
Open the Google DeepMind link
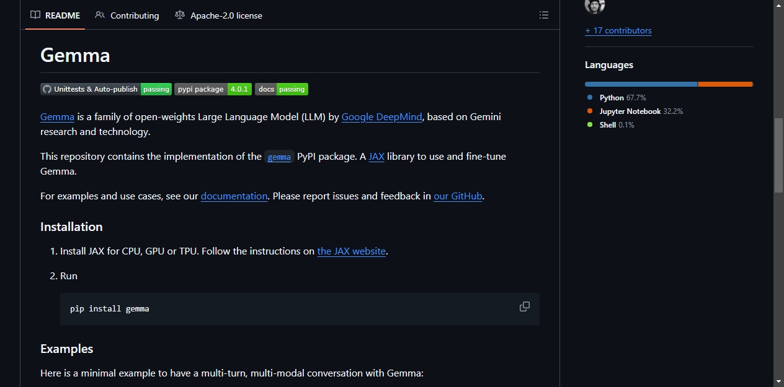click(381, 116)
